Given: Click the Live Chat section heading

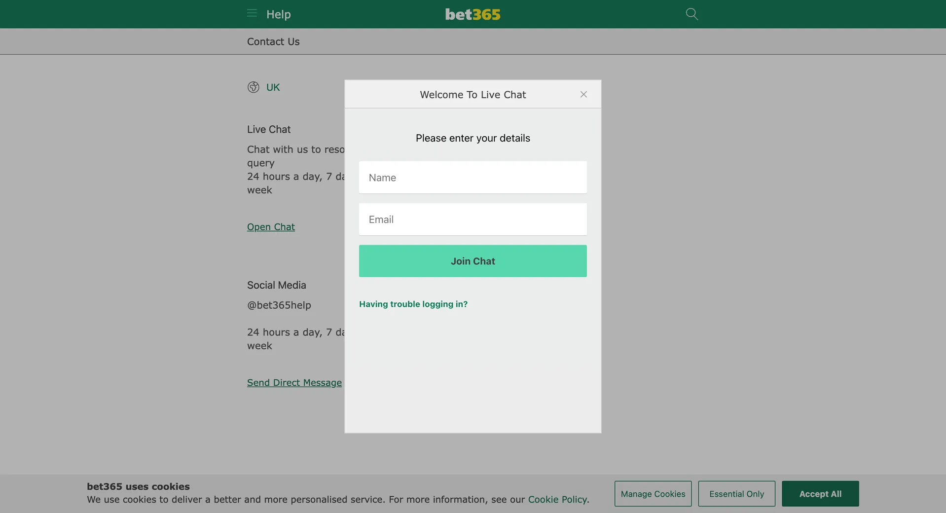Looking at the screenshot, I should [269, 129].
